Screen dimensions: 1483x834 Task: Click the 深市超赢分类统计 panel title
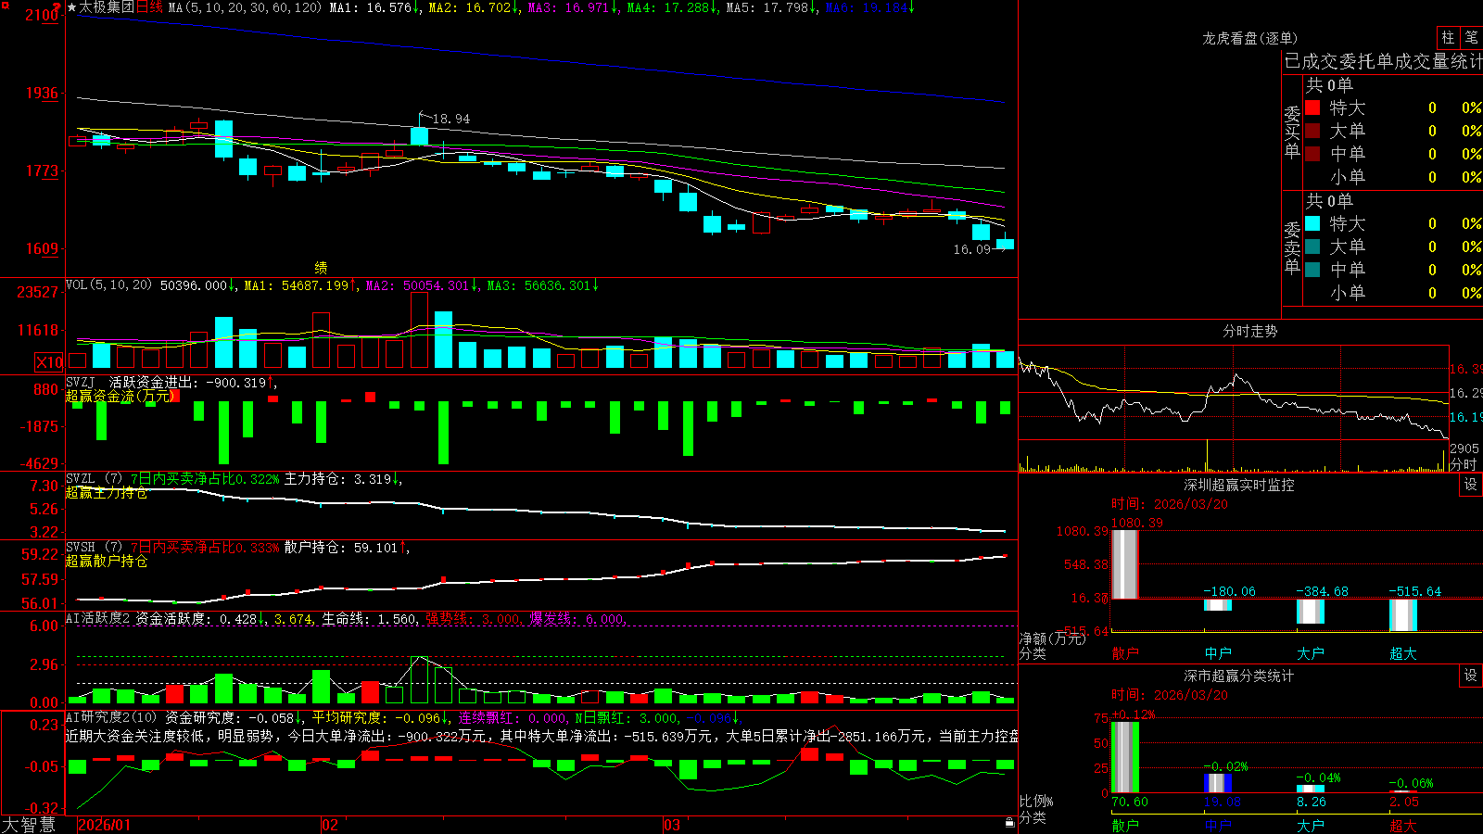click(x=1238, y=676)
